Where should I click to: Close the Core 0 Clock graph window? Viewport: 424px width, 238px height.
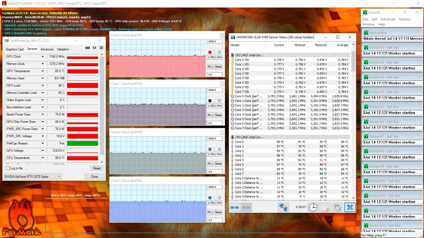tap(222, 35)
